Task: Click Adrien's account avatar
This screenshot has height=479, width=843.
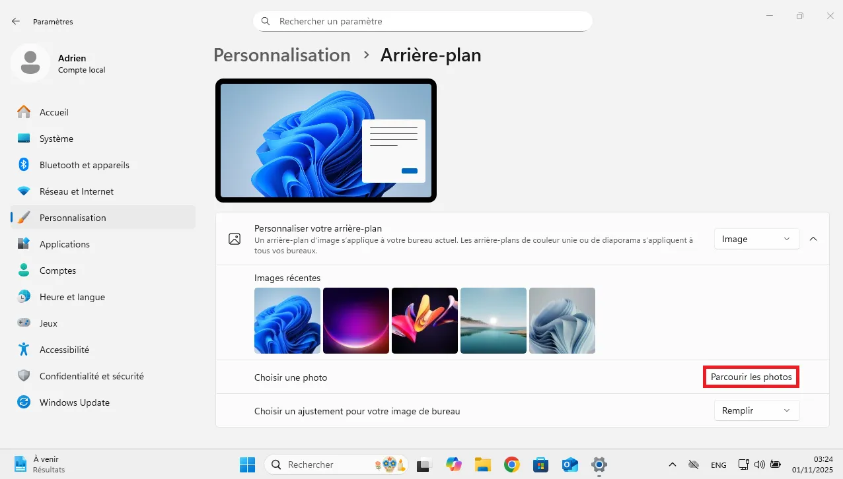Action: click(x=30, y=63)
